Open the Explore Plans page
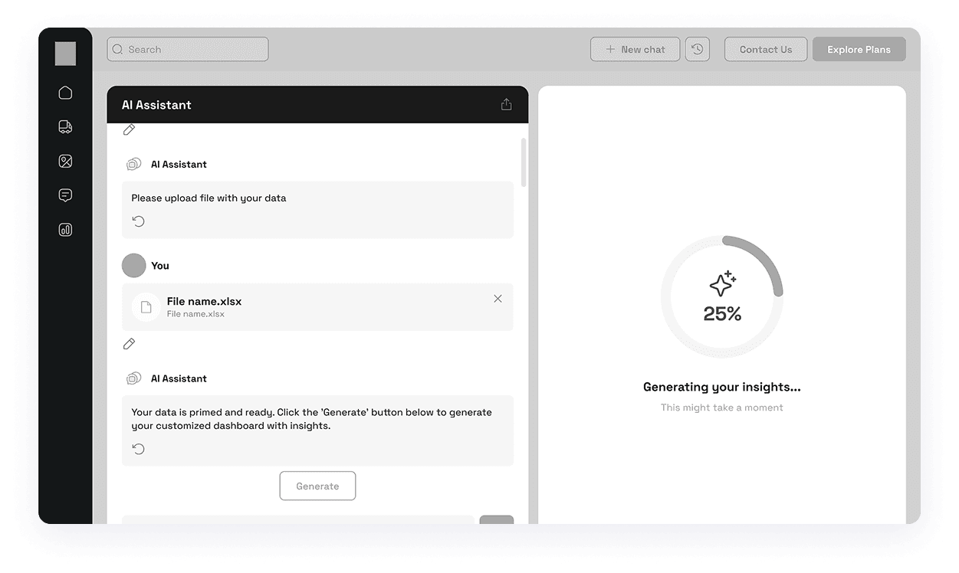Screen dimensions: 959x573 click(x=859, y=48)
